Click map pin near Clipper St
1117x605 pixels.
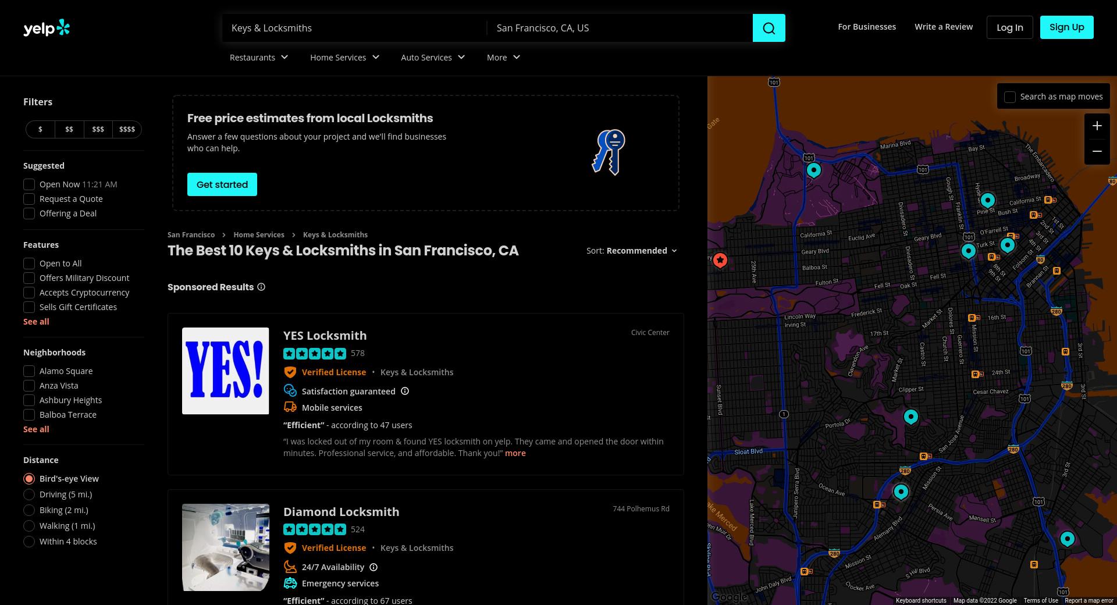(x=910, y=417)
